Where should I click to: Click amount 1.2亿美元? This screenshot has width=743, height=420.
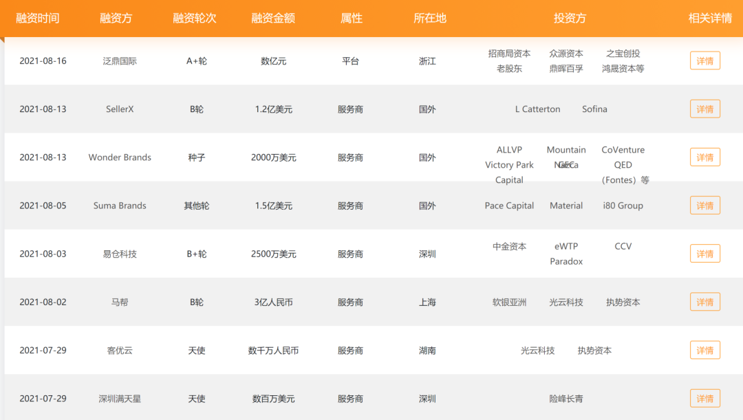(273, 109)
